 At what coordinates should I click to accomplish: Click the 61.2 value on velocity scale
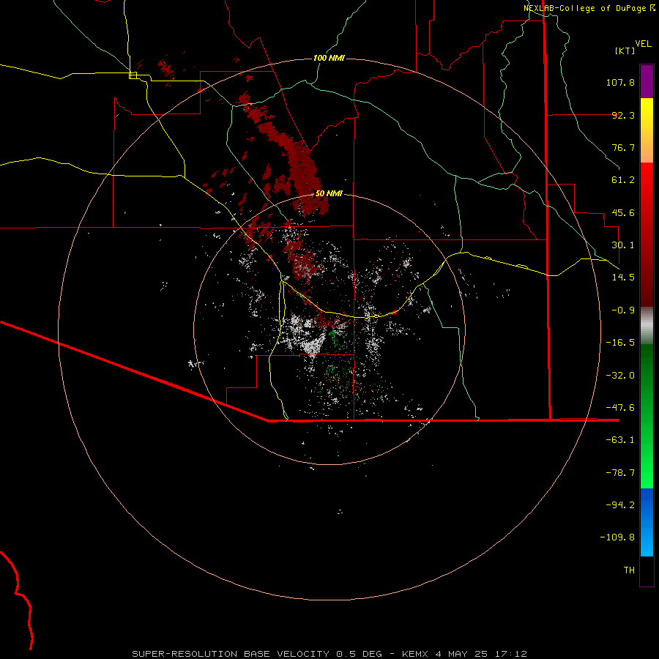coord(623,180)
